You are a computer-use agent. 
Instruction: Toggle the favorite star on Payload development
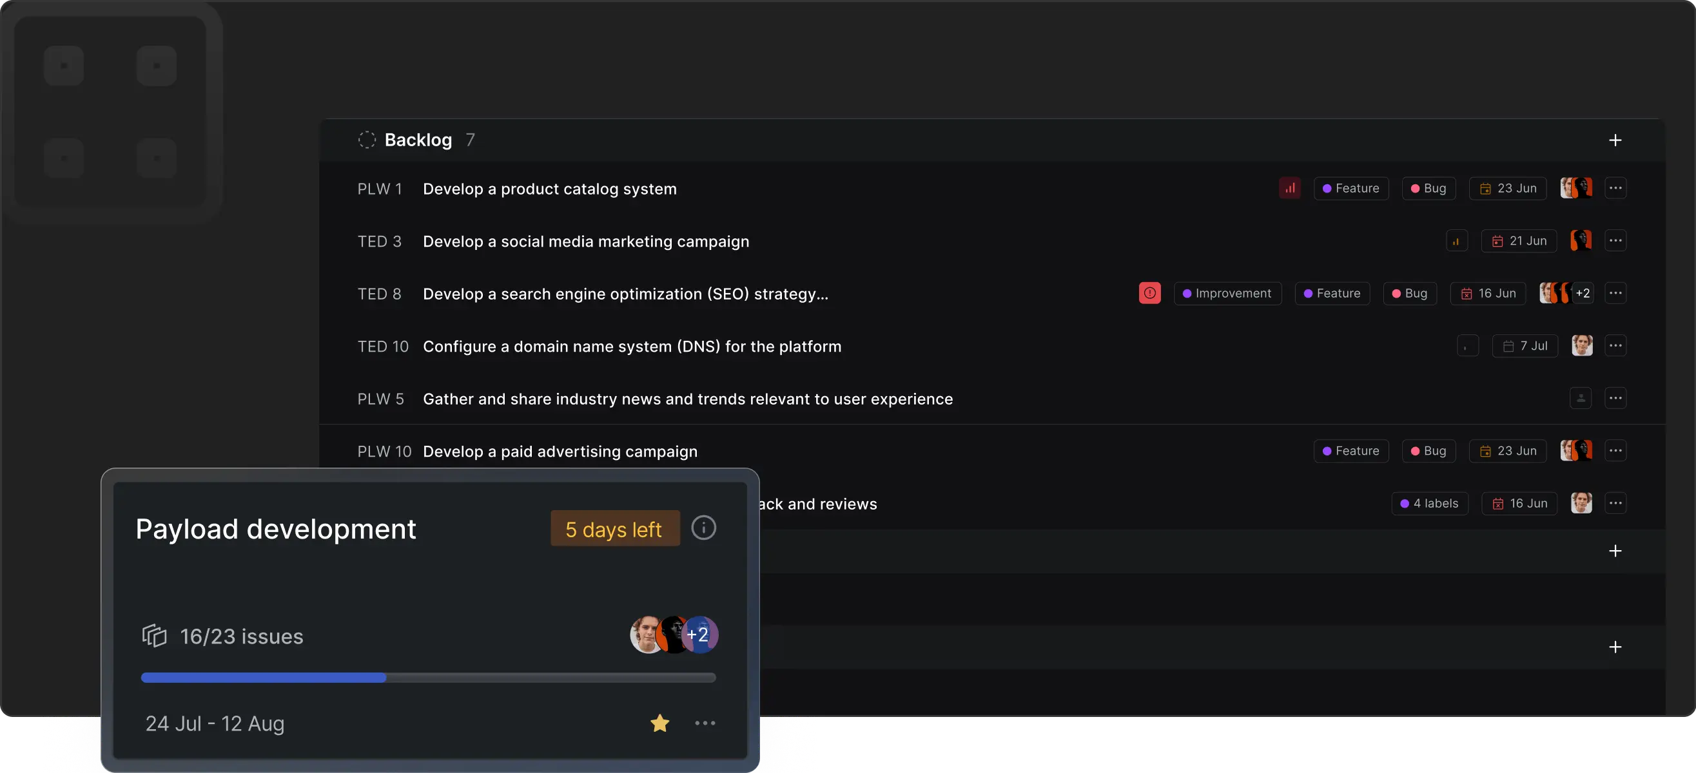coord(659,723)
